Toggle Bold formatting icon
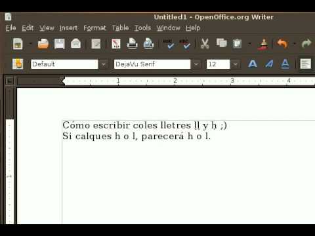 [x=253, y=64]
